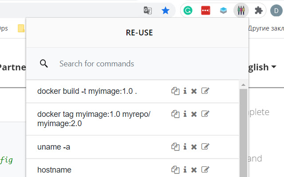The image size is (284, 177).
Task: Delete the docker tag command
Action: coord(194,114)
